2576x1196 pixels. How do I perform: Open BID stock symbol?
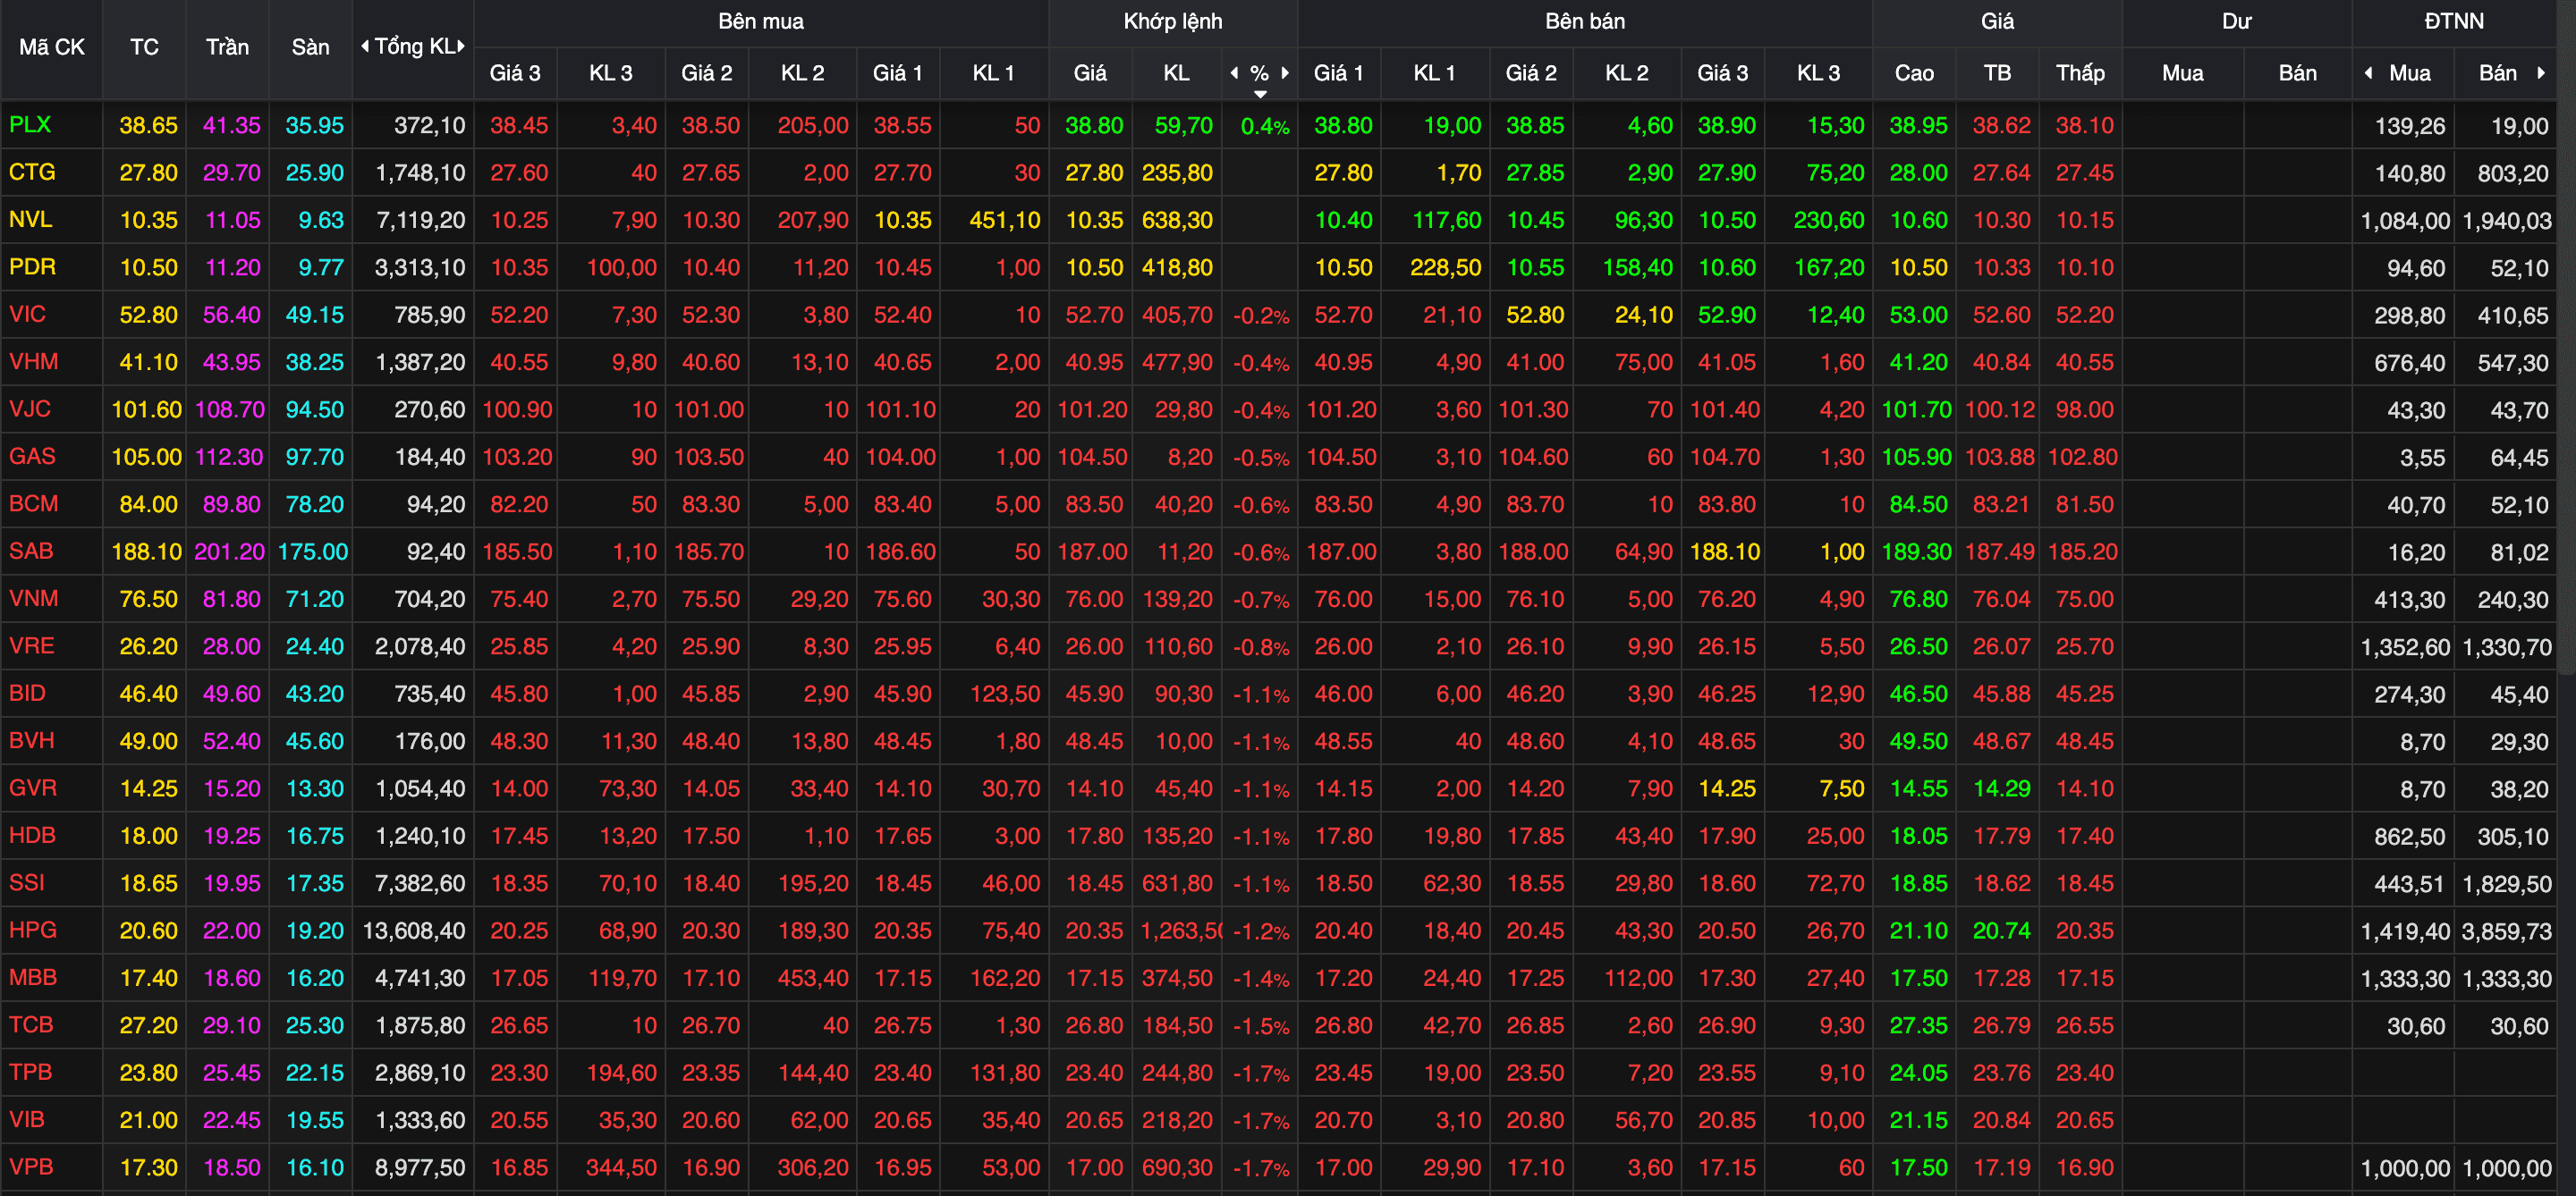tap(27, 693)
